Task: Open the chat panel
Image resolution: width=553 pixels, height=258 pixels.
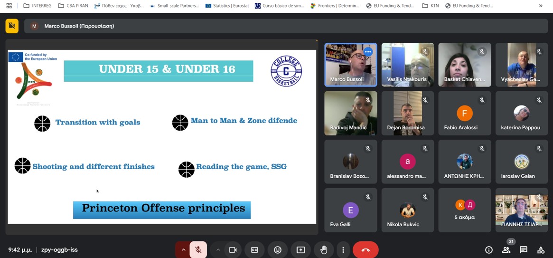Action: [523, 250]
